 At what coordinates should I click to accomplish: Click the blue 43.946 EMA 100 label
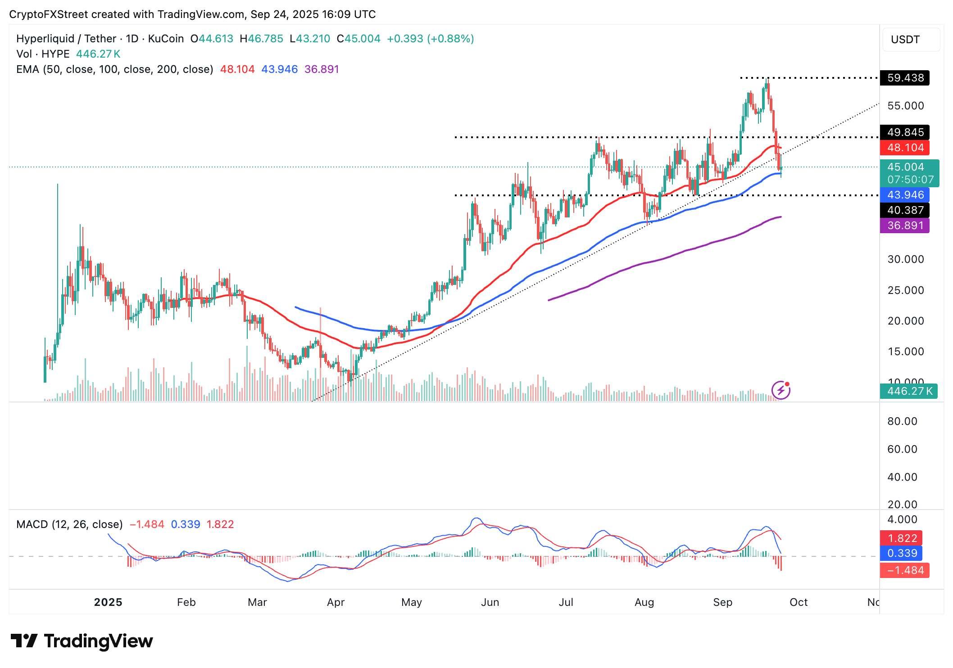[x=907, y=195]
